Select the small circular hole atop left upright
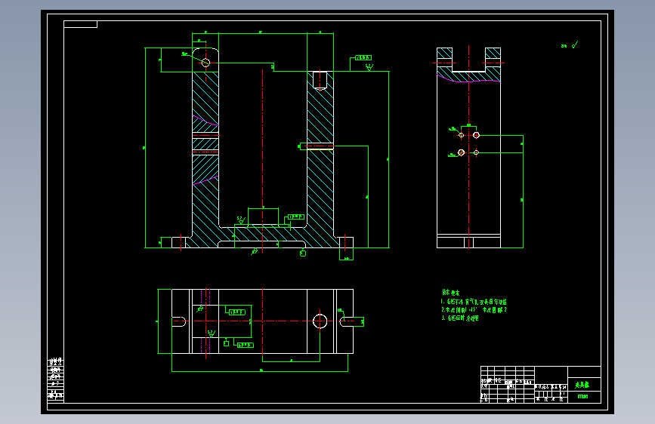 pyautogui.click(x=205, y=63)
